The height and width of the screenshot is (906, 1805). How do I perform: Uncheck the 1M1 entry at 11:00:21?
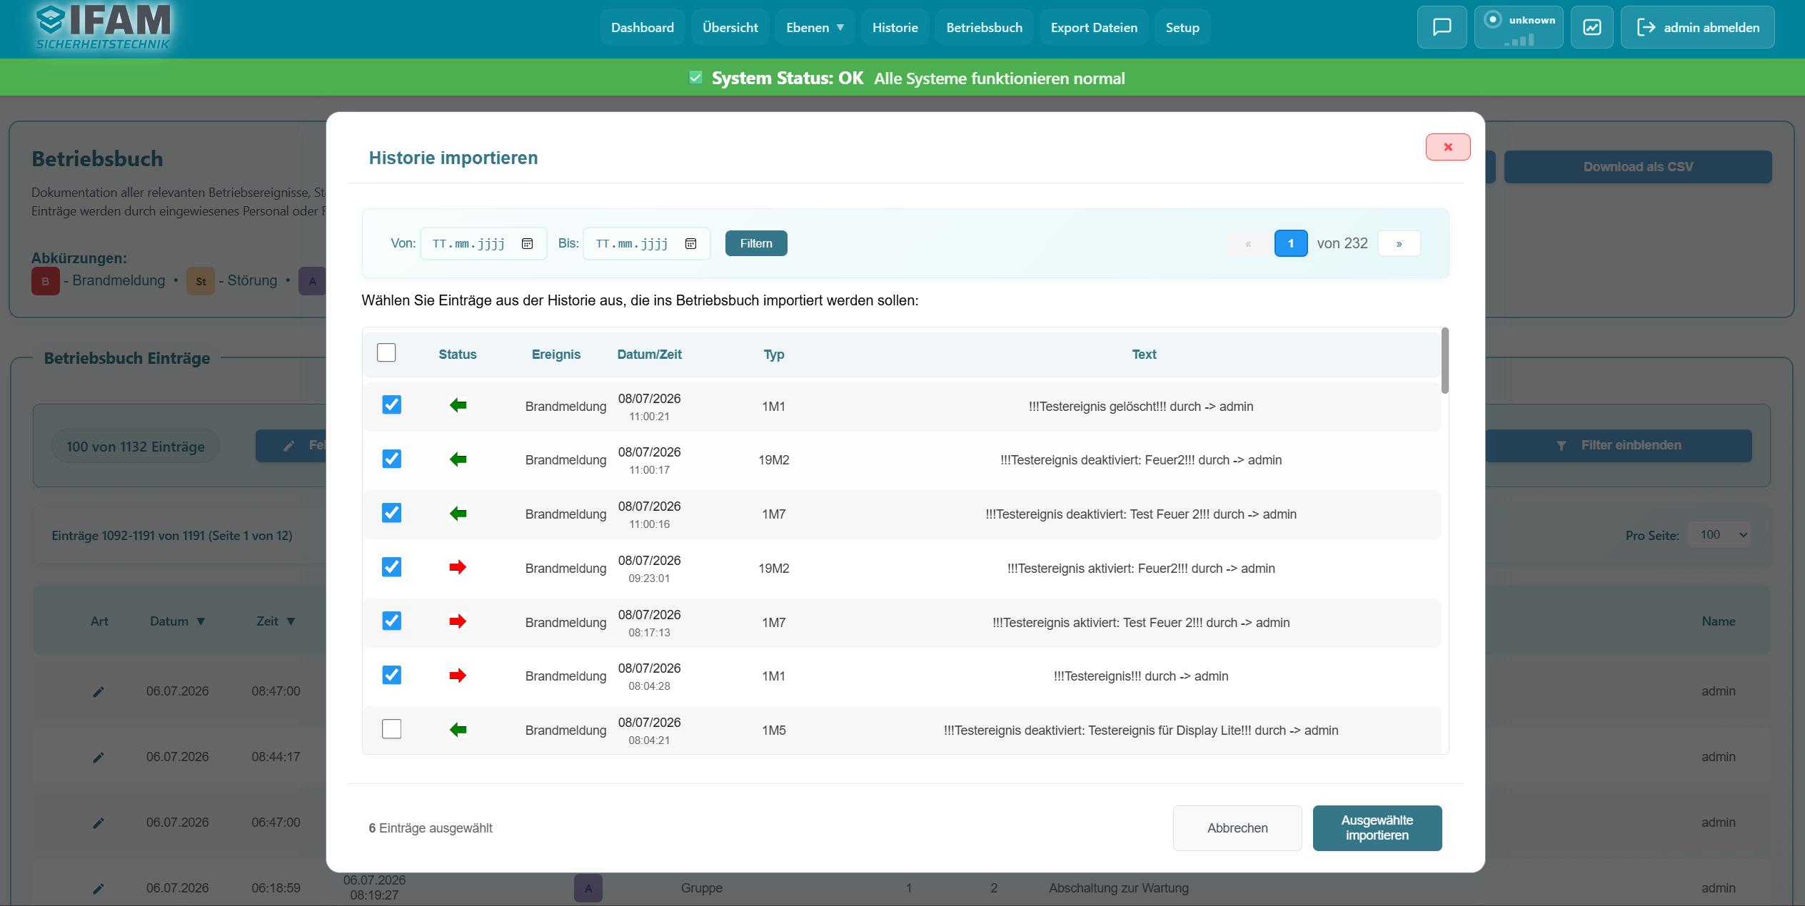[x=391, y=405]
